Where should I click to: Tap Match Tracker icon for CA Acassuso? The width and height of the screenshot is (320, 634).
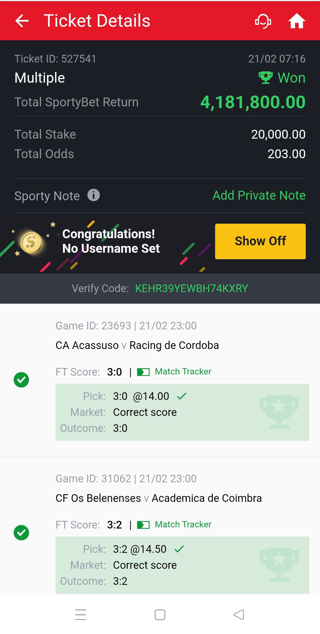tap(143, 372)
